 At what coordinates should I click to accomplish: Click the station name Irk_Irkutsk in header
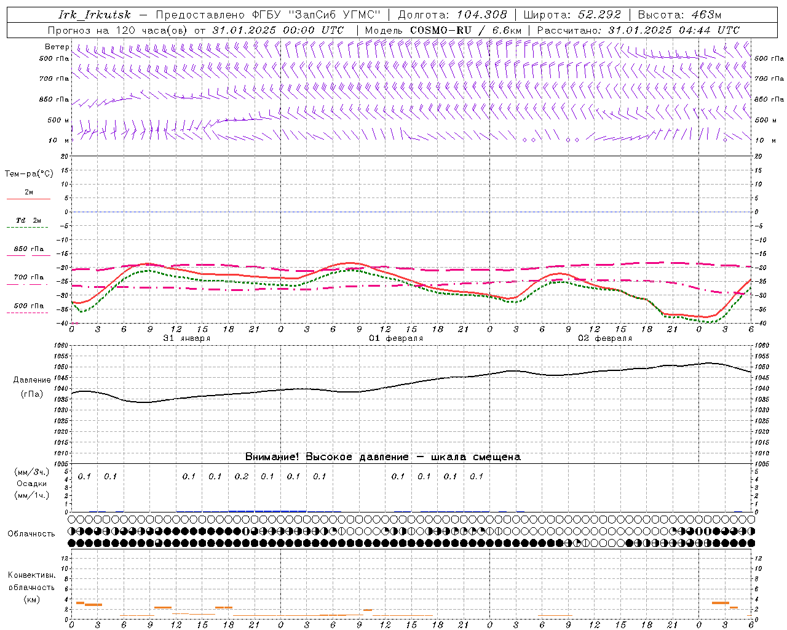[x=95, y=15]
